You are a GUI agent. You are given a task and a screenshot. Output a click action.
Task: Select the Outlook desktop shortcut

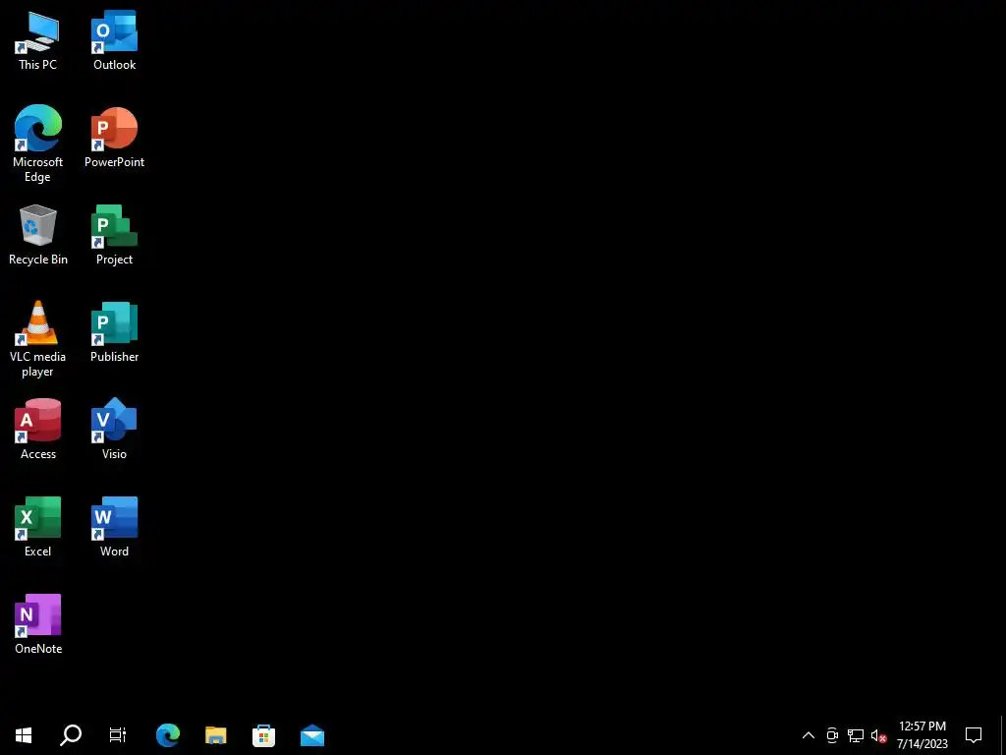tap(114, 40)
